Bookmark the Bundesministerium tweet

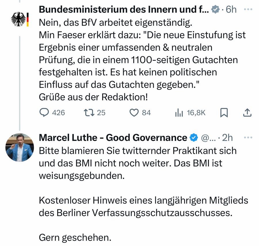pos(224,112)
